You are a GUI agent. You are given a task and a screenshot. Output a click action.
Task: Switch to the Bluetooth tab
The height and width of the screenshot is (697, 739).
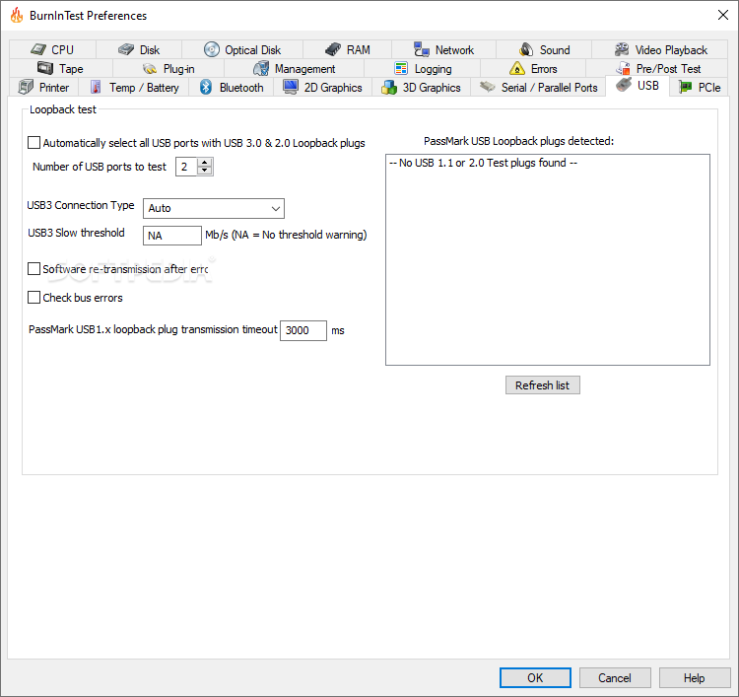pos(231,87)
